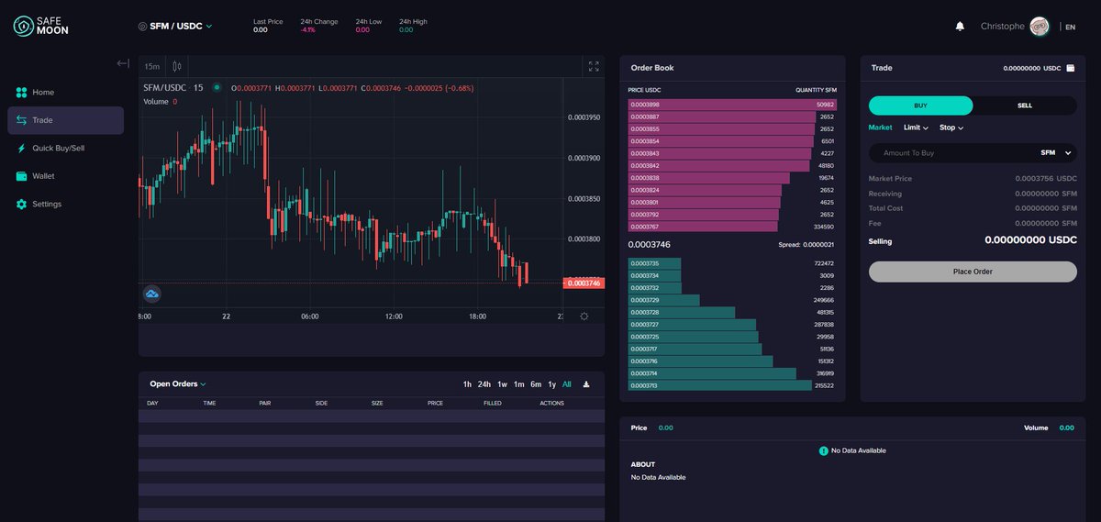Select sell order at price 0.0003854
The height and width of the screenshot is (522, 1101).
pos(732,141)
